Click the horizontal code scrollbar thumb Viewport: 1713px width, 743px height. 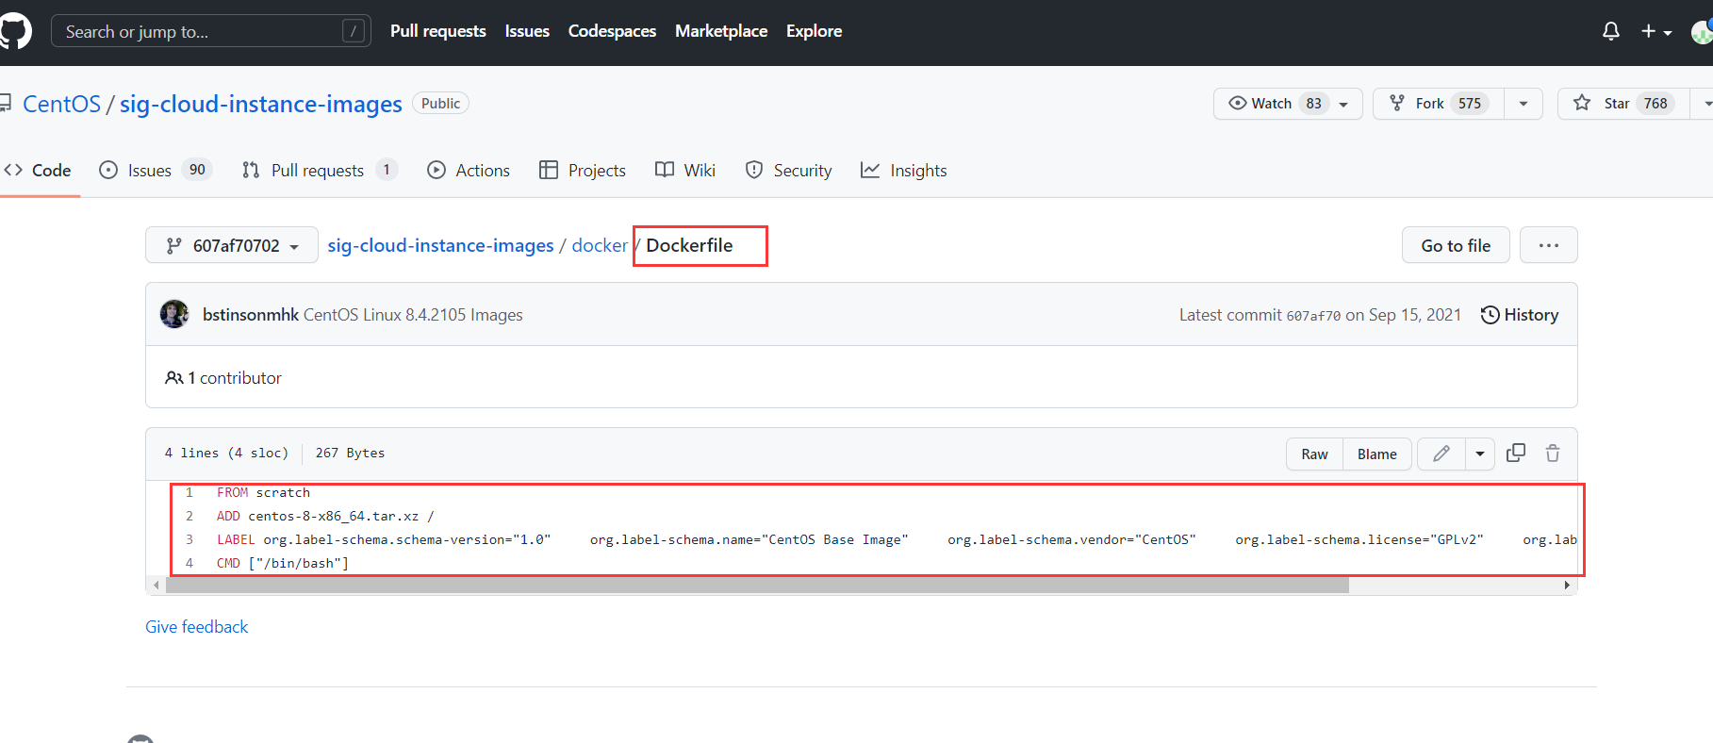tap(757, 586)
